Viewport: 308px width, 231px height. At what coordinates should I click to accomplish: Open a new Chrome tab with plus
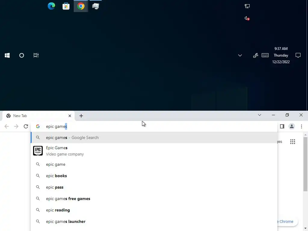pyautogui.click(x=81, y=116)
